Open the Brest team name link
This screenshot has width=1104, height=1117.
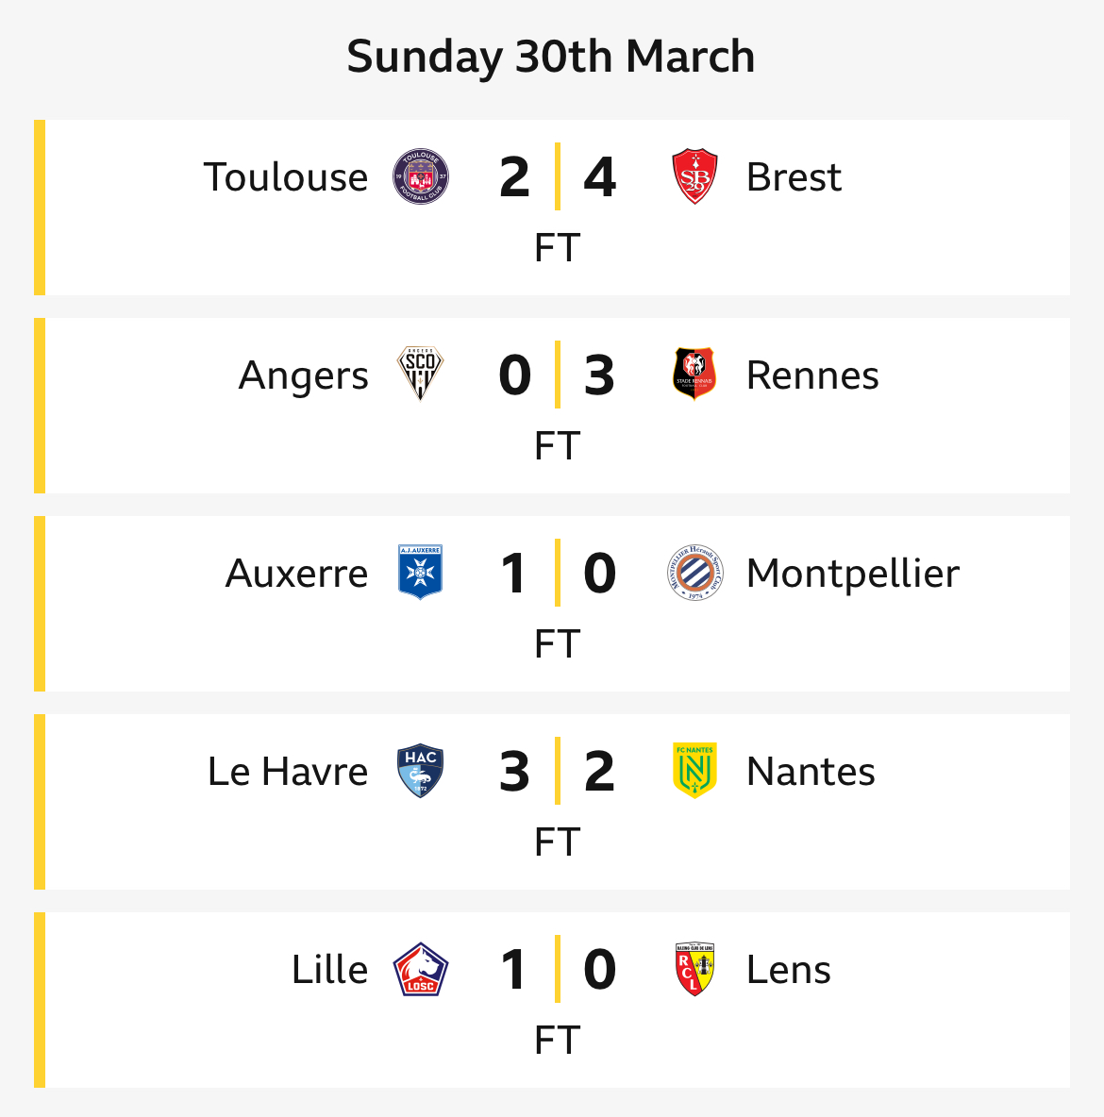pos(794,176)
